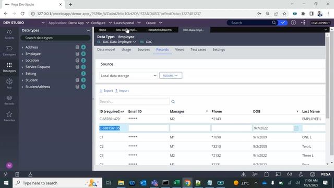This screenshot has height=188, width=334.
Task: Open File Explorer from the taskbar
Action: (x=121, y=183)
